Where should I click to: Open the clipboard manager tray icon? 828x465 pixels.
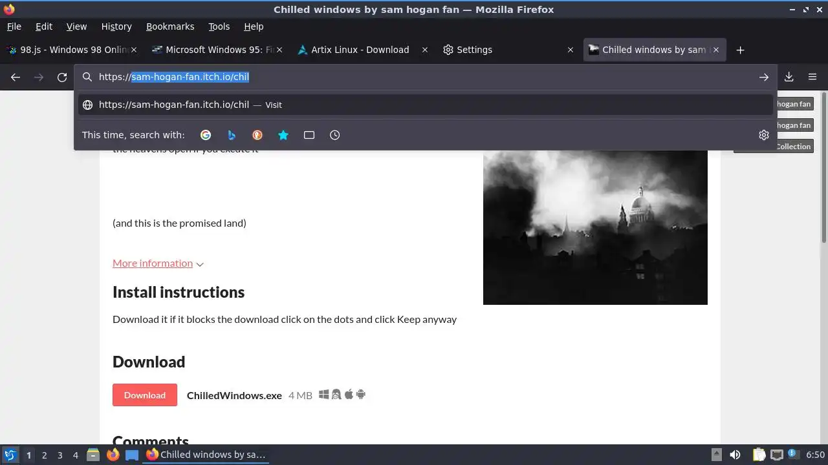(x=759, y=455)
